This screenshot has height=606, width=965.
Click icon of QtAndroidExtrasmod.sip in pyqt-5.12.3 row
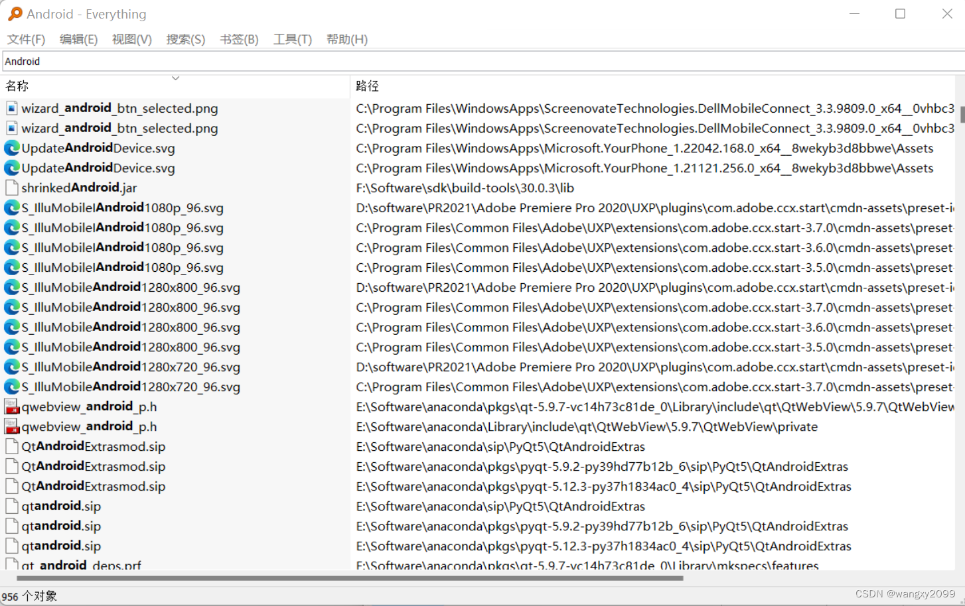click(12, 486)
